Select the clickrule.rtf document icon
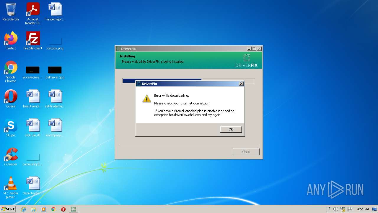This screenshot has width=378, height=213. tap(33, 128)
